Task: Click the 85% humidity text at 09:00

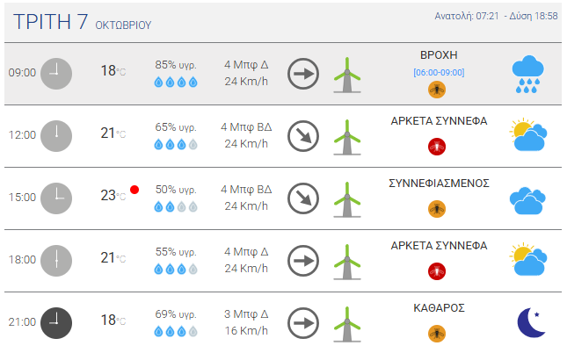Action: coord(176,64)
